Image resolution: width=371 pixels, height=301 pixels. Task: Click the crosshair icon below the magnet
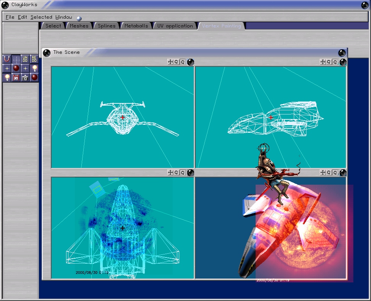tap(6, 68)
